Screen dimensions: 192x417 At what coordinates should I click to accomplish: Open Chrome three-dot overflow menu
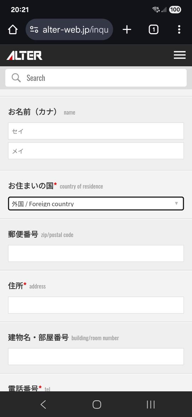click(x=179, y=30)
